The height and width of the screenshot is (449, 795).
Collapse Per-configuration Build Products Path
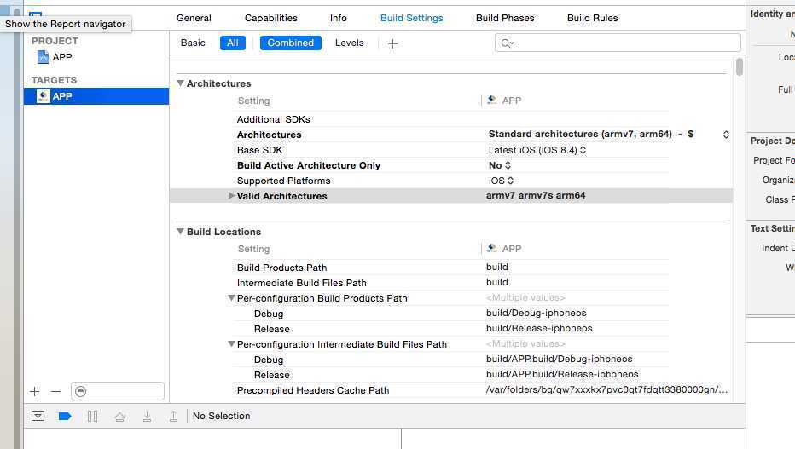pyautogui.click(x=231, y=298)
